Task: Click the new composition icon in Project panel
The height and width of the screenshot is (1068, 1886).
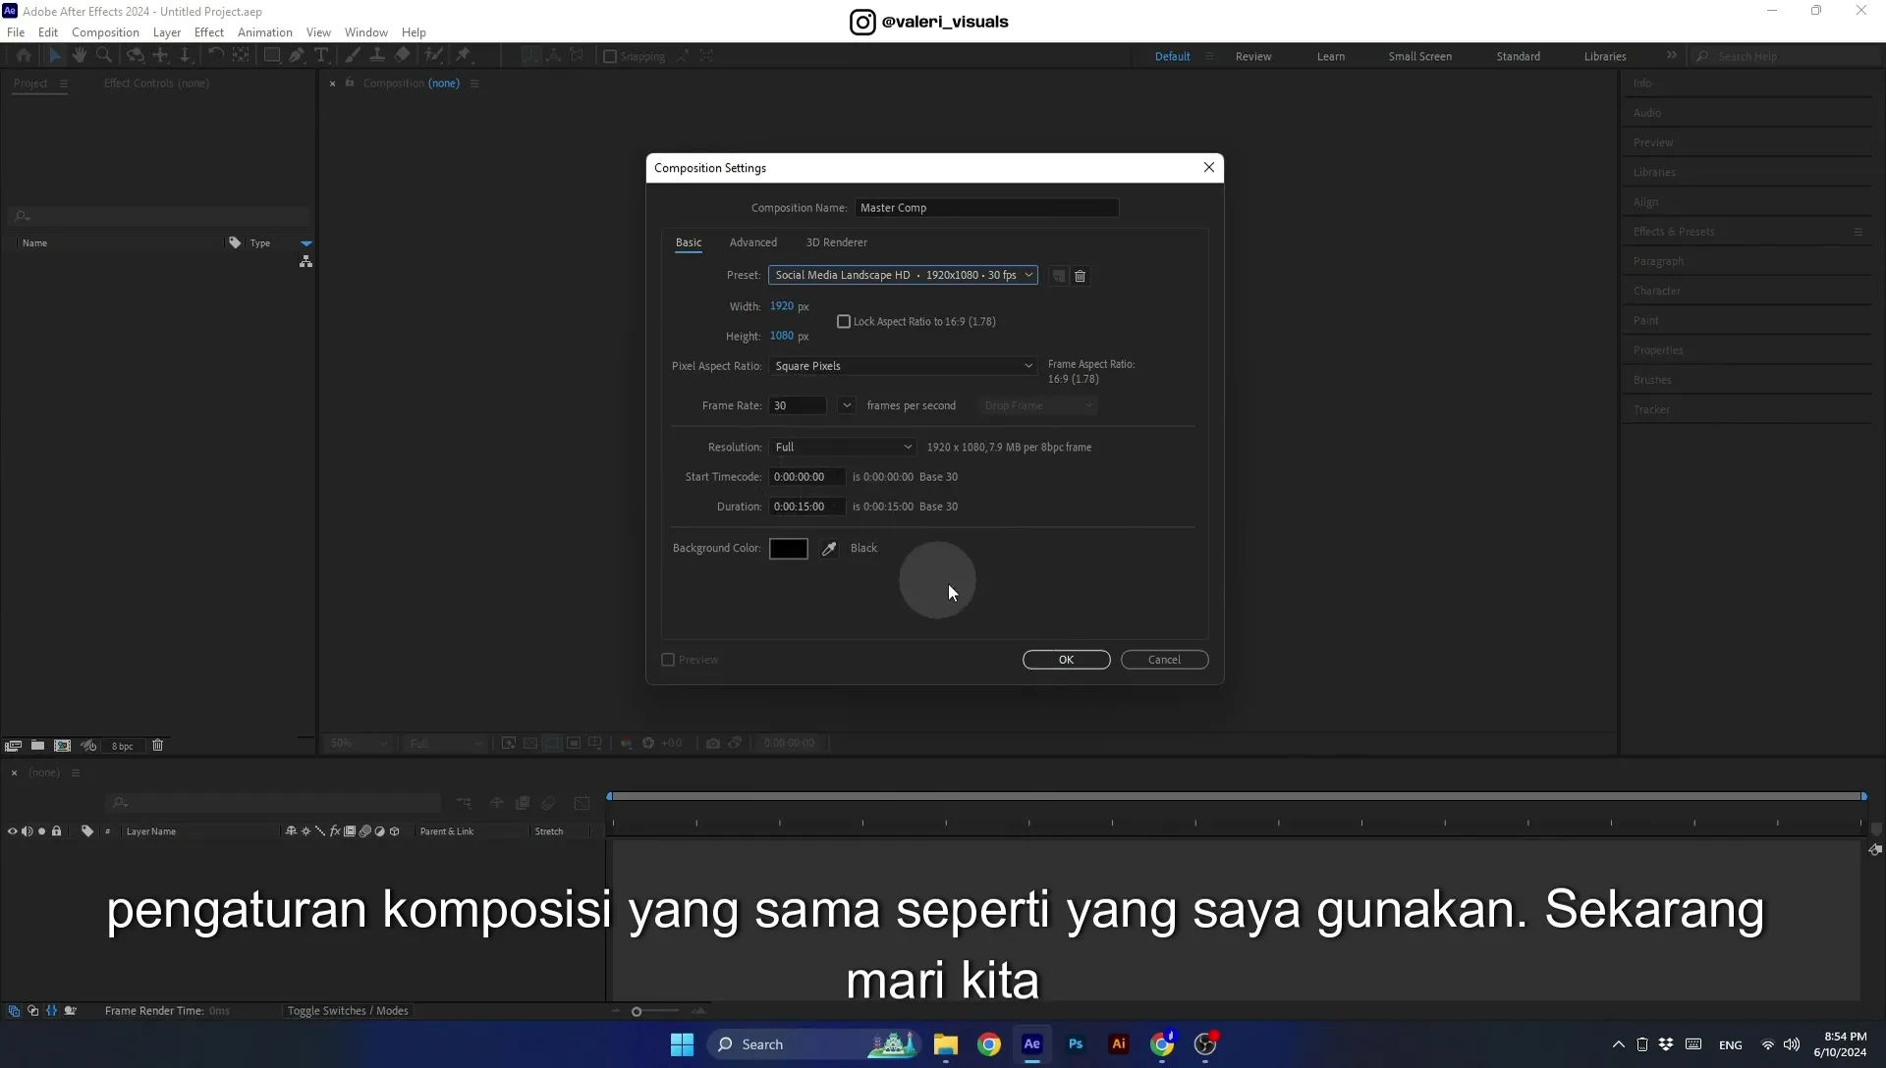Action: click(62, 746)
